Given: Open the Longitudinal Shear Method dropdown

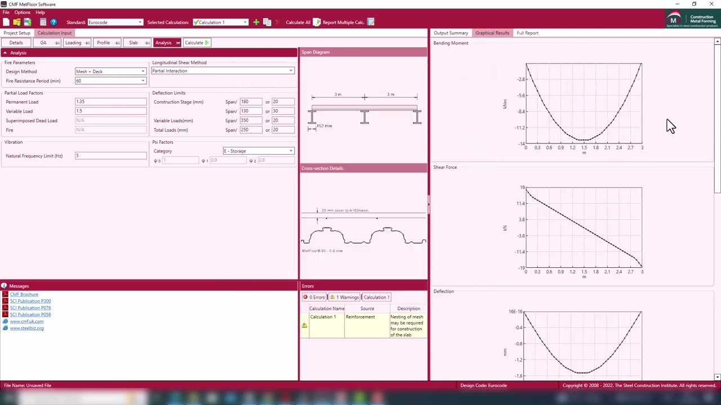Looking at the screenshot, I should [x=222, y=71].
